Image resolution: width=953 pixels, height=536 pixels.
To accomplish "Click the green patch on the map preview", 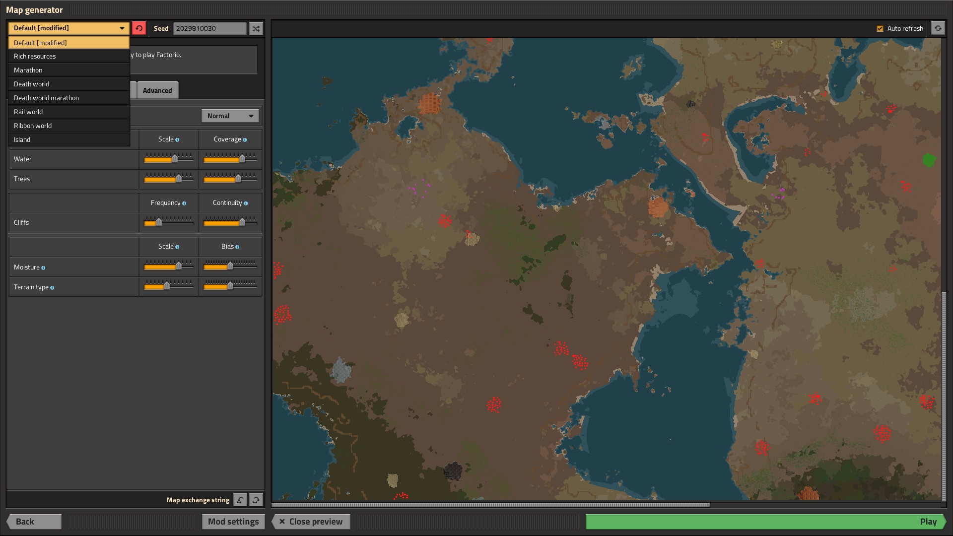I will pos(929,160).
